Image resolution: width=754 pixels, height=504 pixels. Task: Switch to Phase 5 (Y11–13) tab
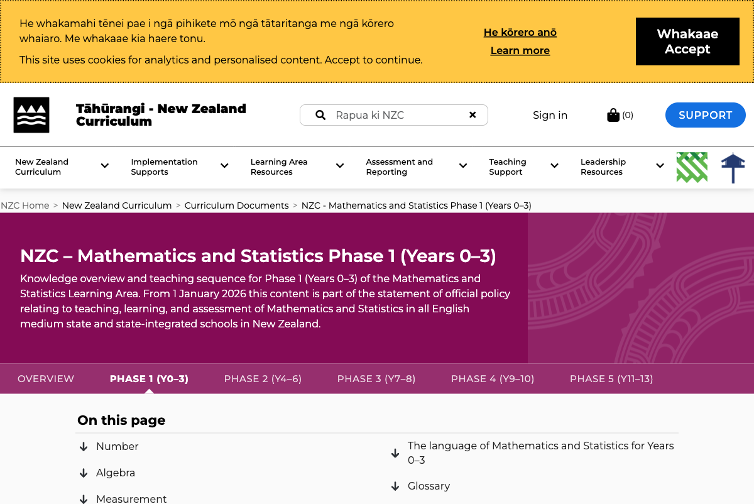coord(611,379)
